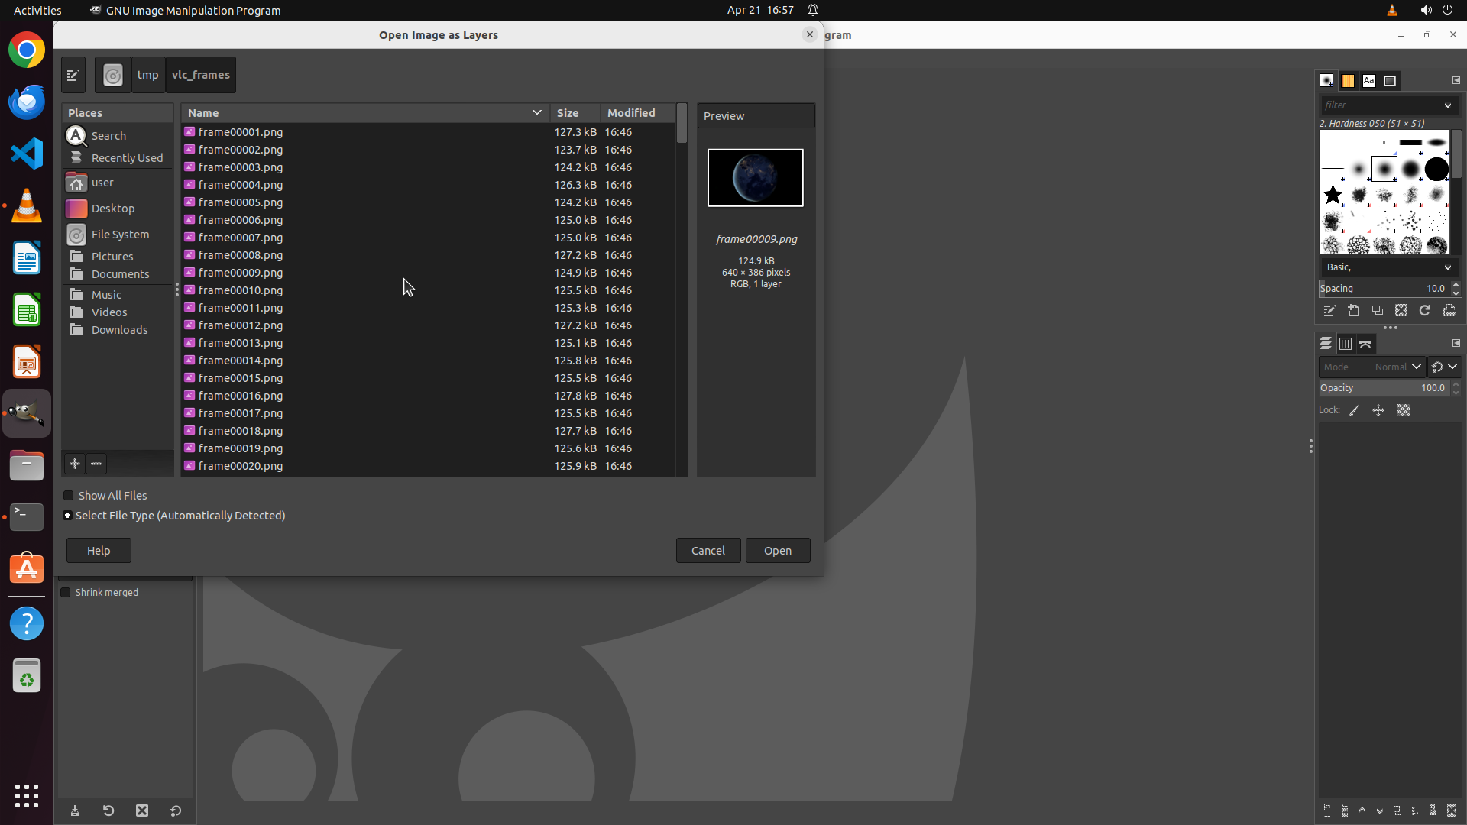Open the Patterns tab in the brushes dock
This screenshot has height=825, width=1467.
point(1348,81)
